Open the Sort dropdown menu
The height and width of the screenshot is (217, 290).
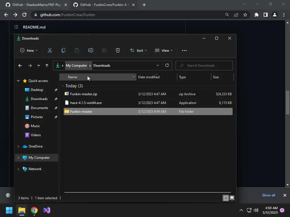click(x=138, y=50)
